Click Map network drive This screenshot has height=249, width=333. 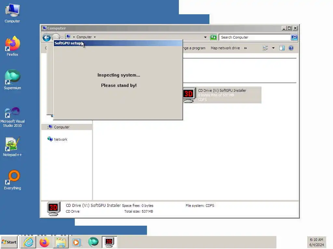[225, 48]
